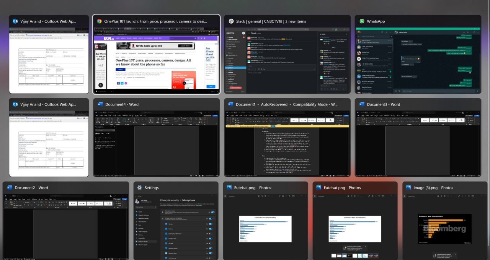Click the WhatsApp logo icon

362,21
